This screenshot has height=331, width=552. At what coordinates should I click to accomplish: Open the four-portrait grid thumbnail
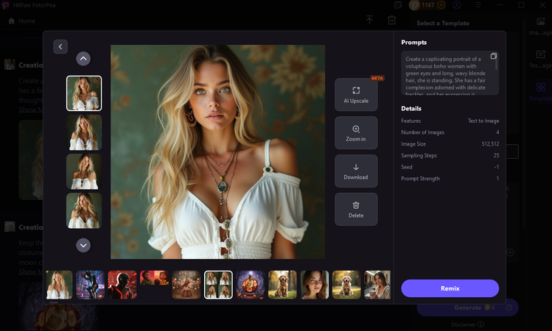pyautogui.click(x=218, y=285)
